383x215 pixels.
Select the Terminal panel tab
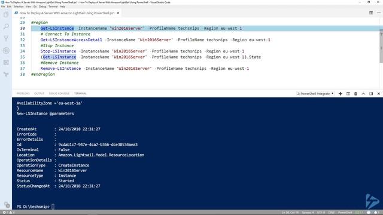[80, 94]
